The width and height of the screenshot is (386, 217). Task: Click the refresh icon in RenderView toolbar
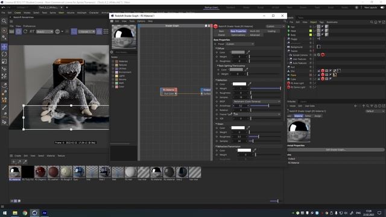coord(25,31)
